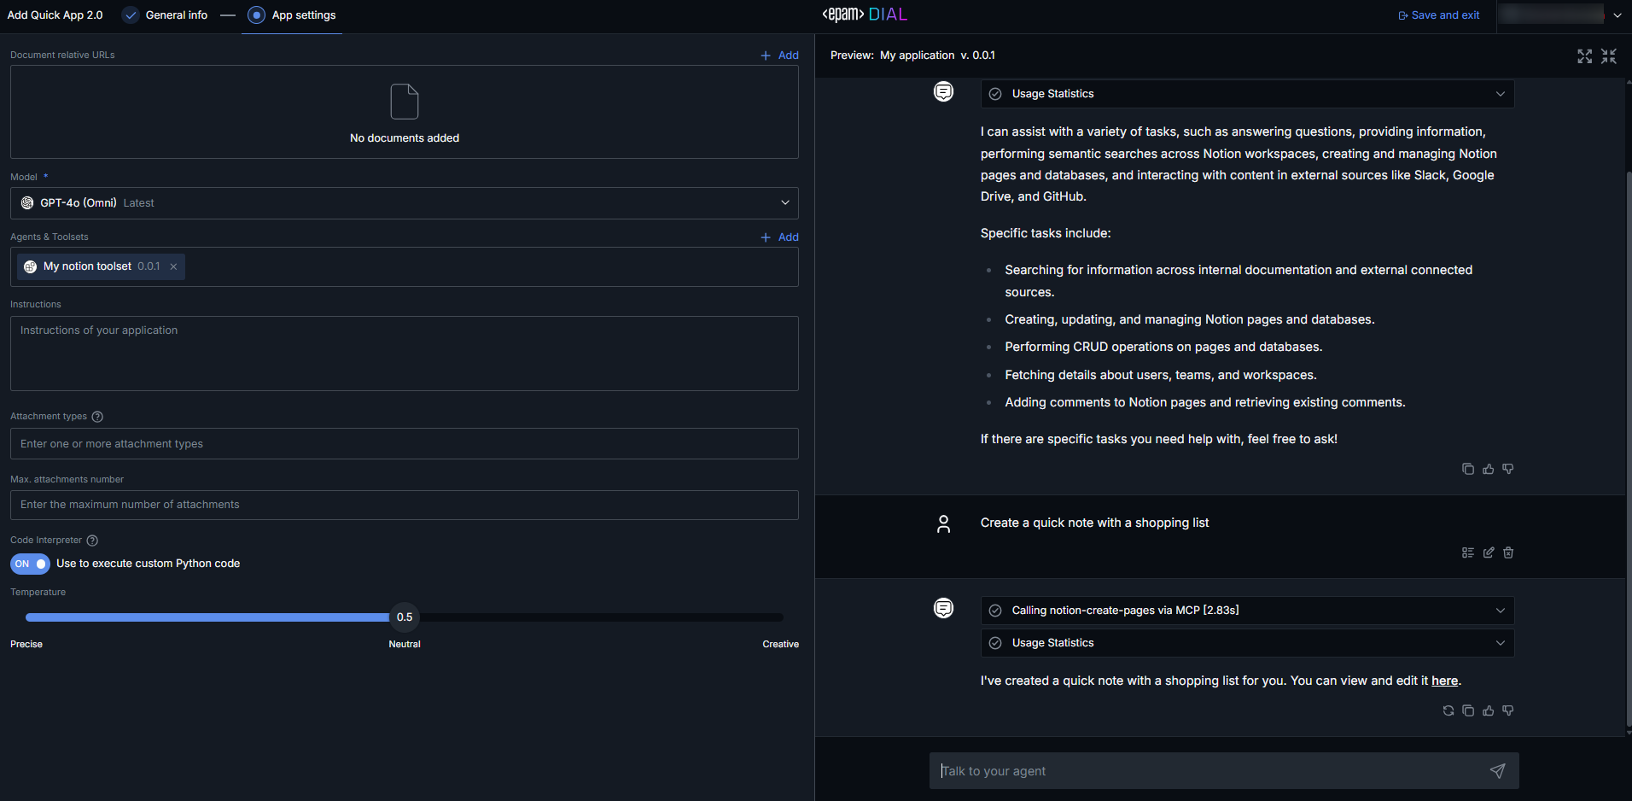This screenshot has height=801, width=1632.
Task: Regenerate the last agent response
Action: (1448, 710)
